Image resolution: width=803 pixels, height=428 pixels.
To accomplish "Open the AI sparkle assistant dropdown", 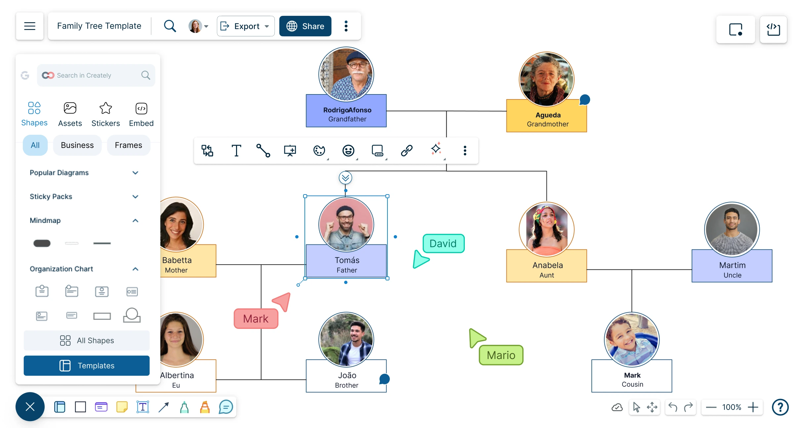I will click(436, 150).
